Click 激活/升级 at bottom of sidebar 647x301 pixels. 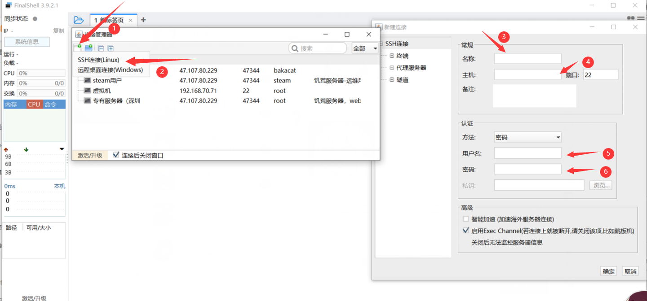[x=34, y=298]
